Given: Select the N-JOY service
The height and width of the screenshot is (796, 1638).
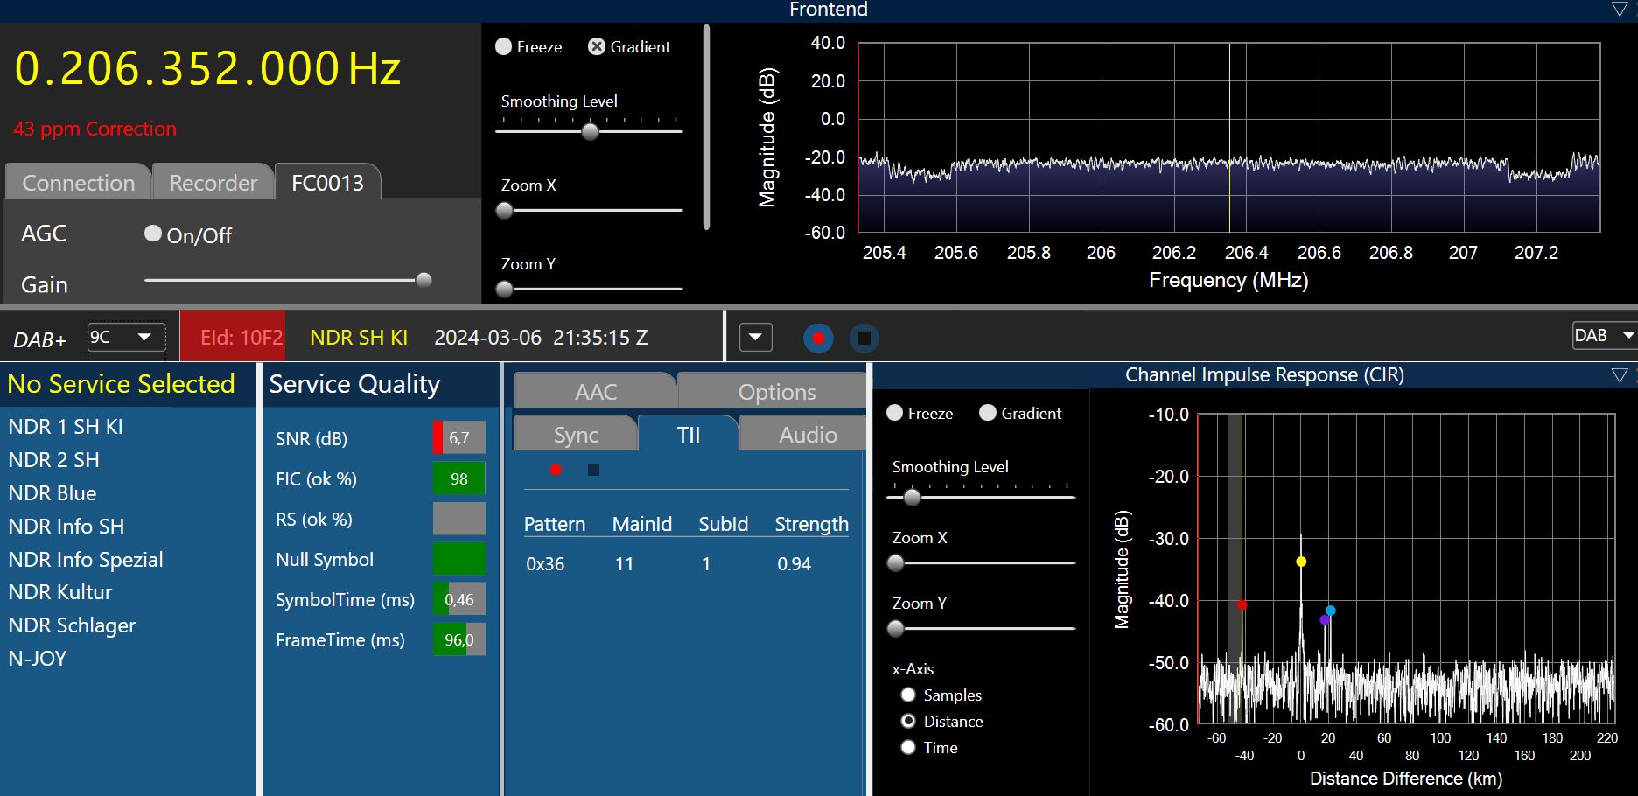Looking at the screenshot, I should point(38,659).
